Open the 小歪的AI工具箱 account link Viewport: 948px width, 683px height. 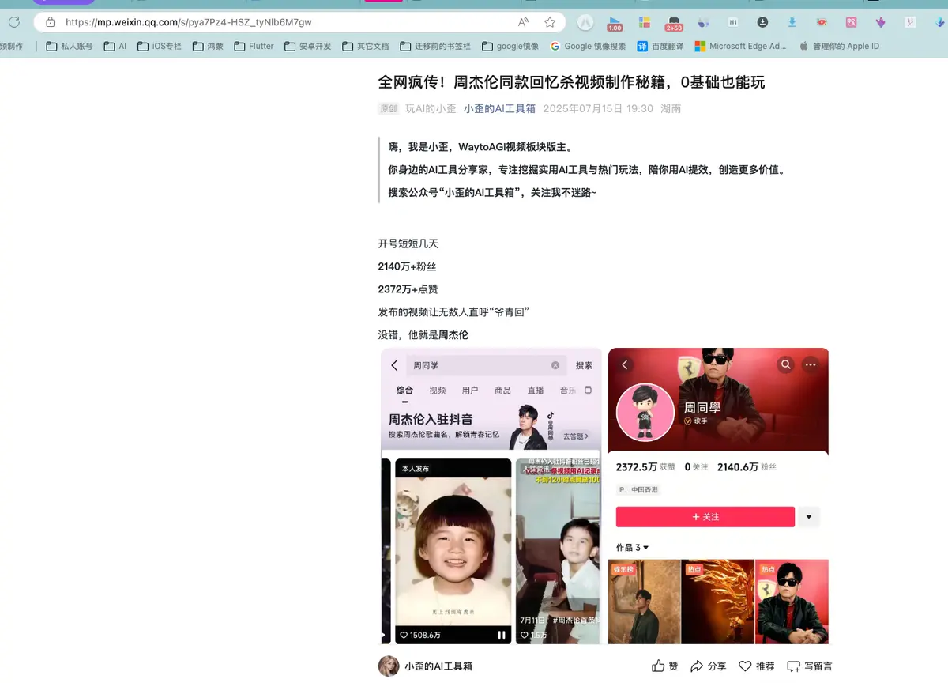click(x=499, y=108)
